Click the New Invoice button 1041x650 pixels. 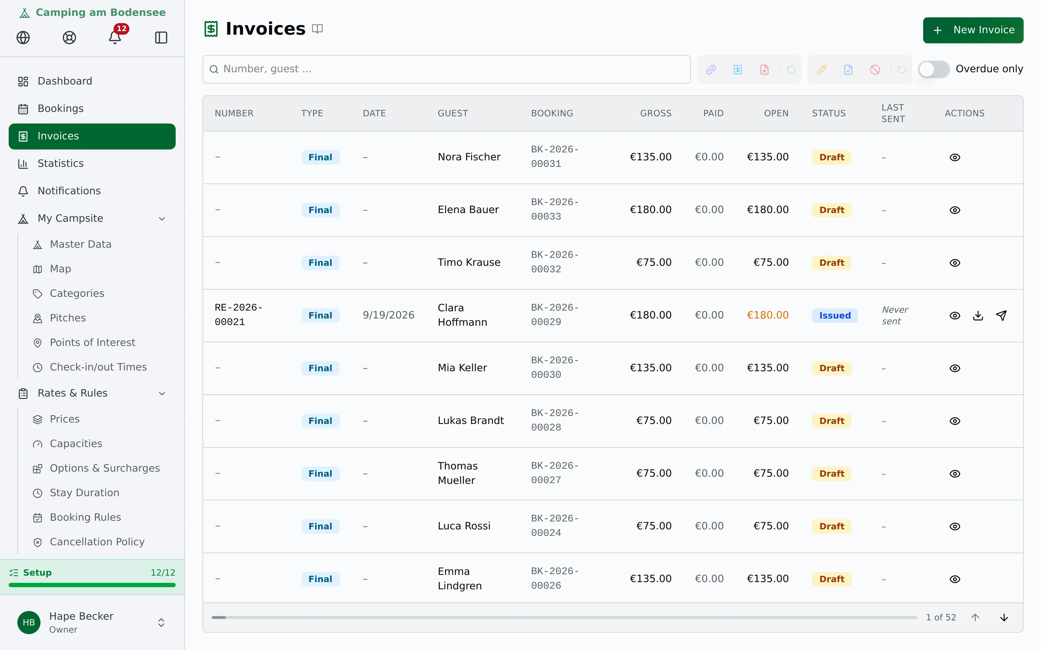pos(973,30)
